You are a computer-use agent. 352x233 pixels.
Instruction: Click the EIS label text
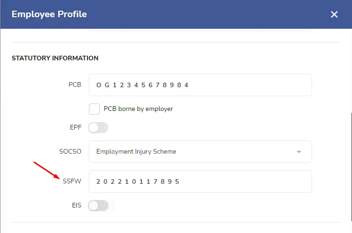[77, 205]
